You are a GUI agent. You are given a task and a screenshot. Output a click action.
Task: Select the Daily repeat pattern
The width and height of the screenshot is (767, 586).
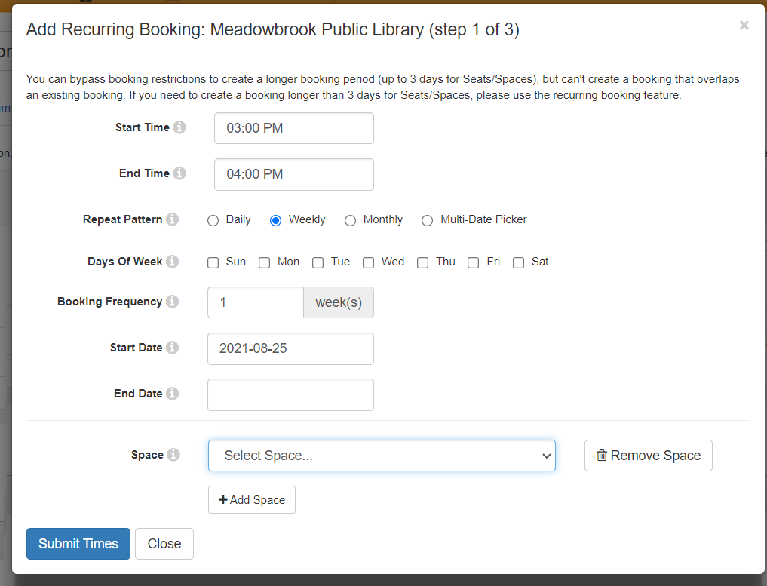tap(213, 221)
